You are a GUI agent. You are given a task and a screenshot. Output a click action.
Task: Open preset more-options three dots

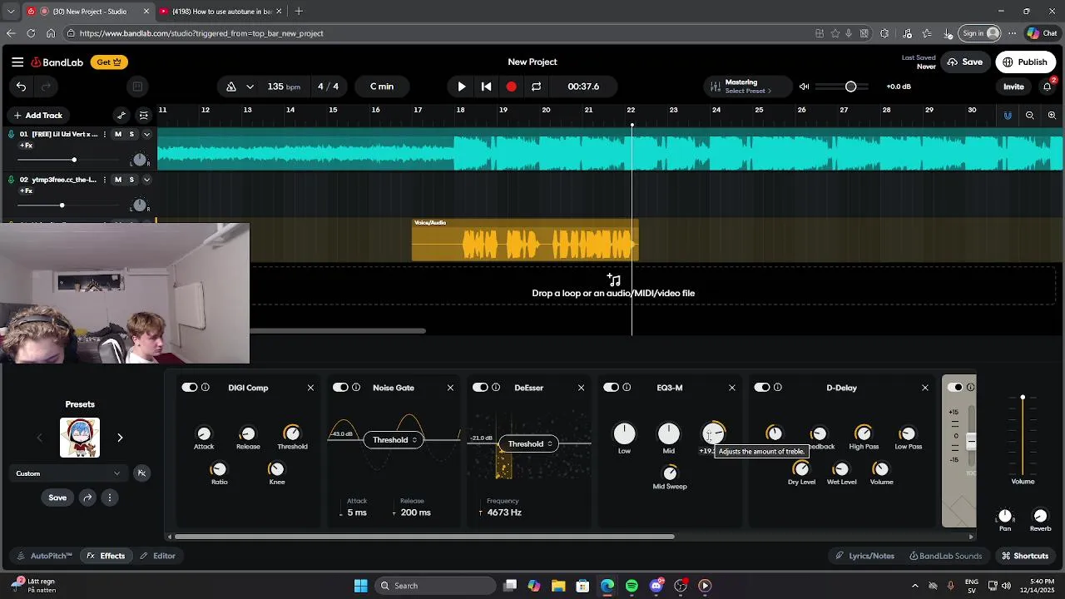[109, 498]
